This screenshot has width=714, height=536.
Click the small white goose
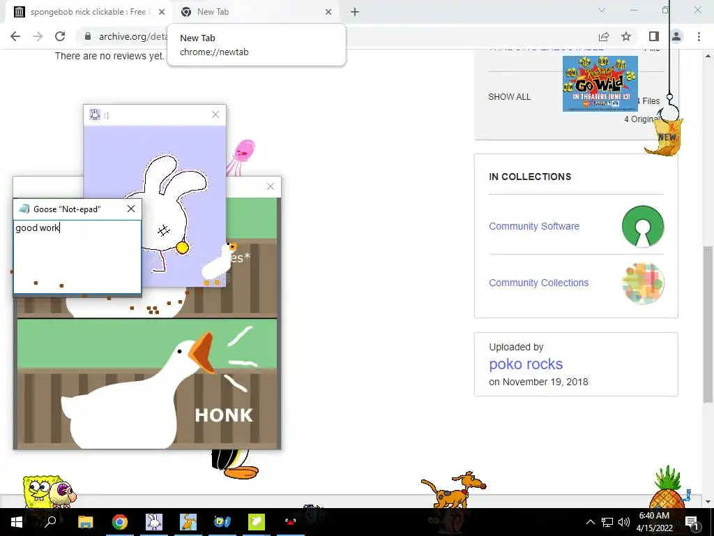pos(218,263)
